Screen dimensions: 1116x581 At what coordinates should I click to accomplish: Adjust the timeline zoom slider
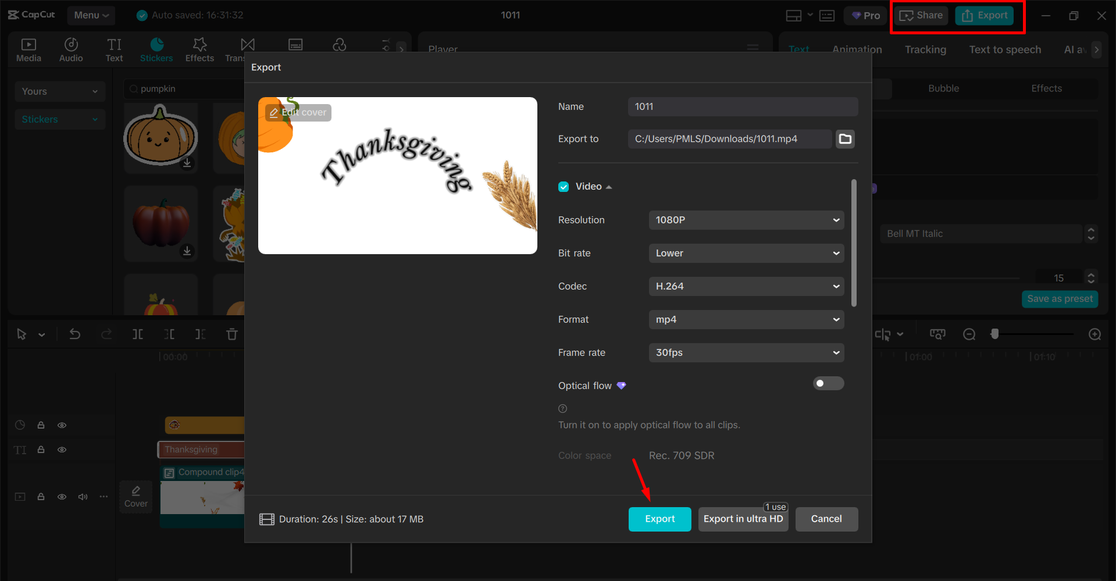pos(995,334)
